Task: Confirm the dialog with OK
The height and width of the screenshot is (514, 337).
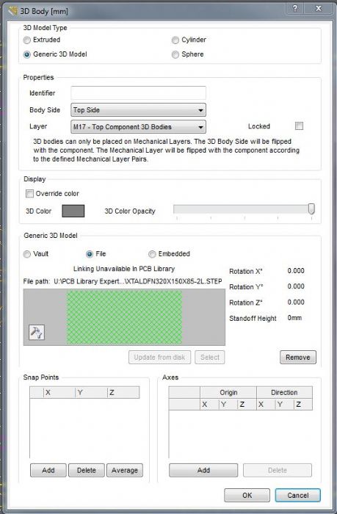Action: (x=247, y=495)
